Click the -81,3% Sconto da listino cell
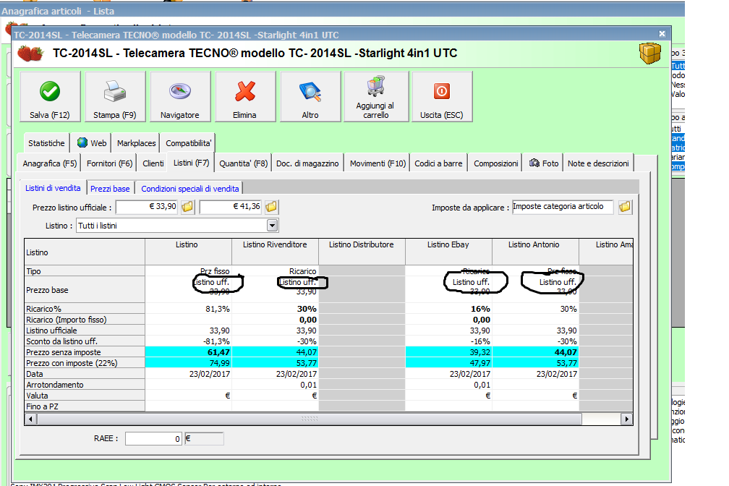This screenshot has height=486, width=729. tap(189, 341)
